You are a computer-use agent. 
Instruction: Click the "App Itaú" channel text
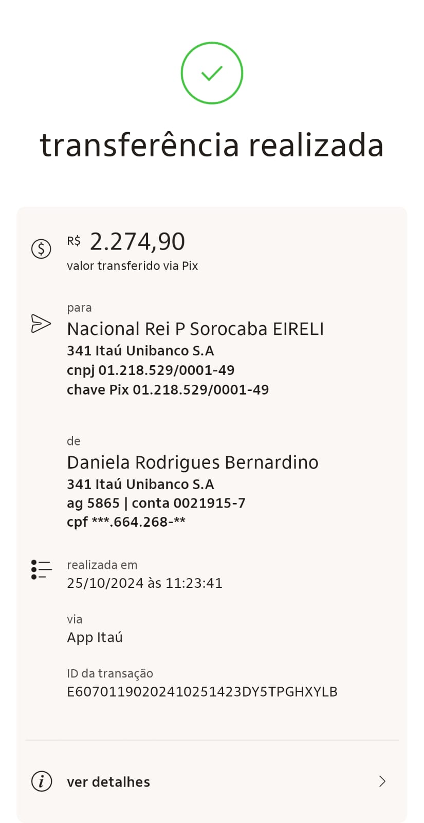(x=95, y=637)
